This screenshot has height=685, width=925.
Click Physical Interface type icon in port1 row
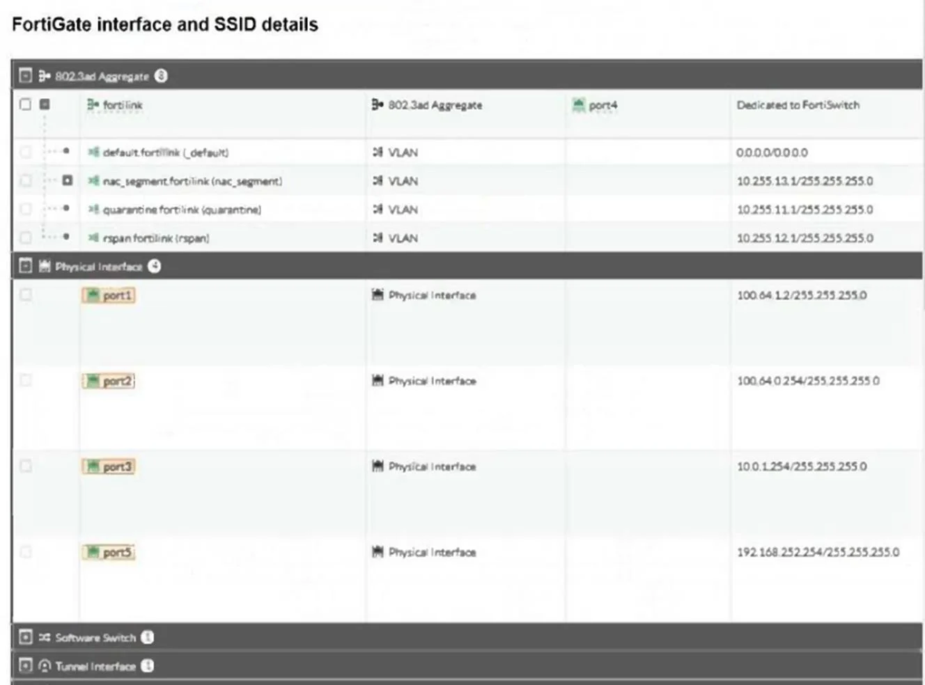(x=378, y=294)
